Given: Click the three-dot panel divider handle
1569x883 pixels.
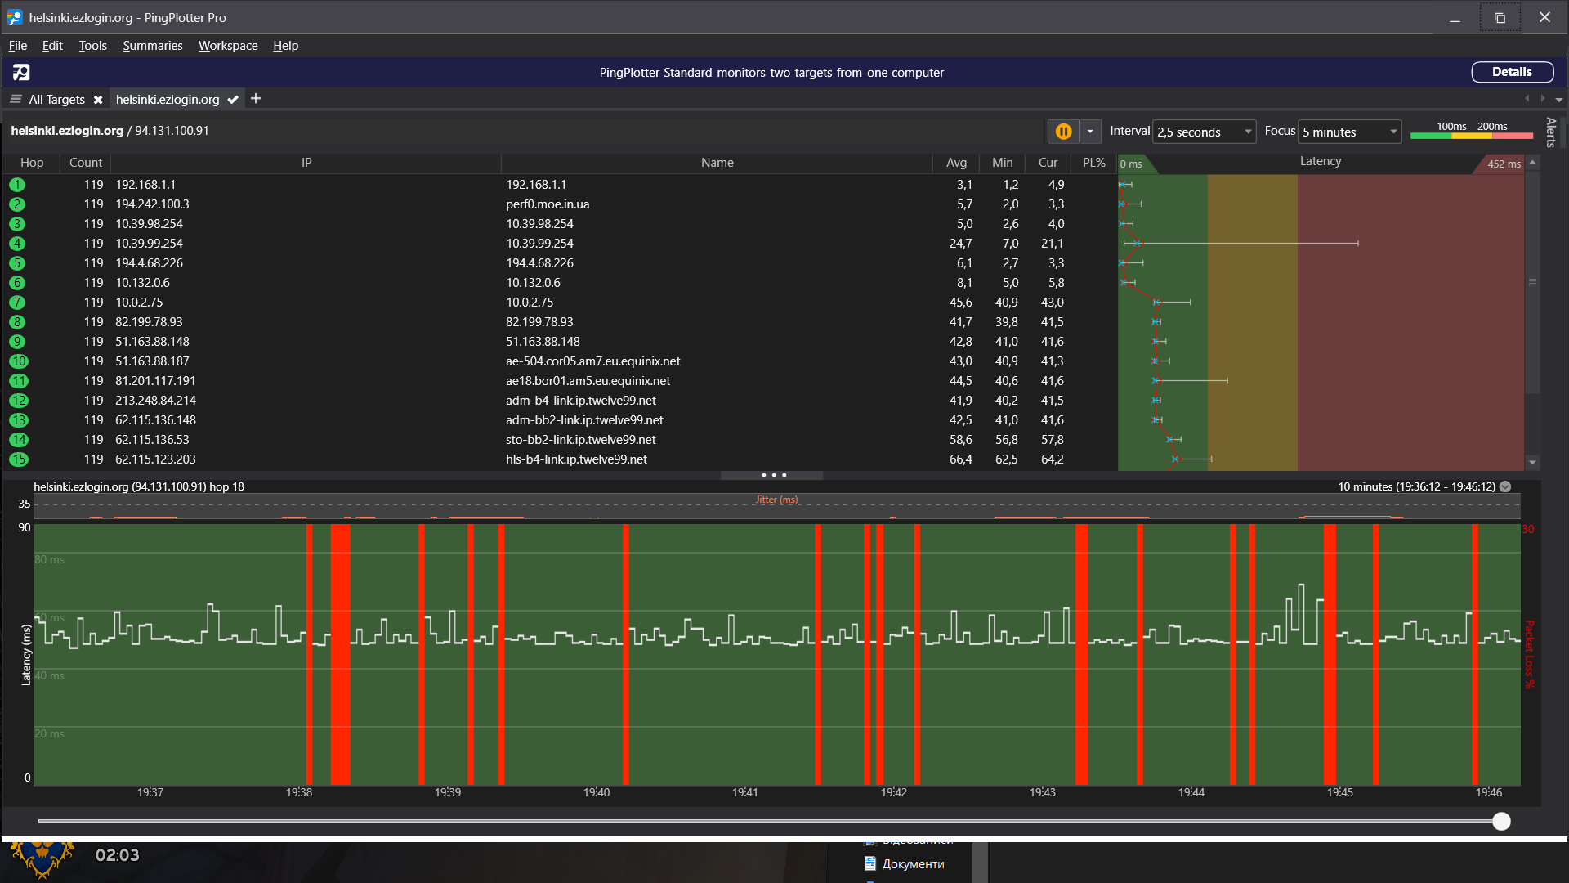Looking at the screenshot, I should click(x=773, y=475).
